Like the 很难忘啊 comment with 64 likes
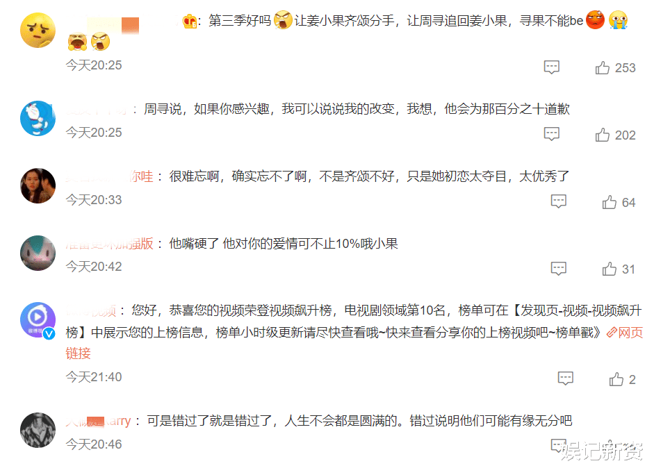Screen dimensions: 654x475 click(609, 202)
